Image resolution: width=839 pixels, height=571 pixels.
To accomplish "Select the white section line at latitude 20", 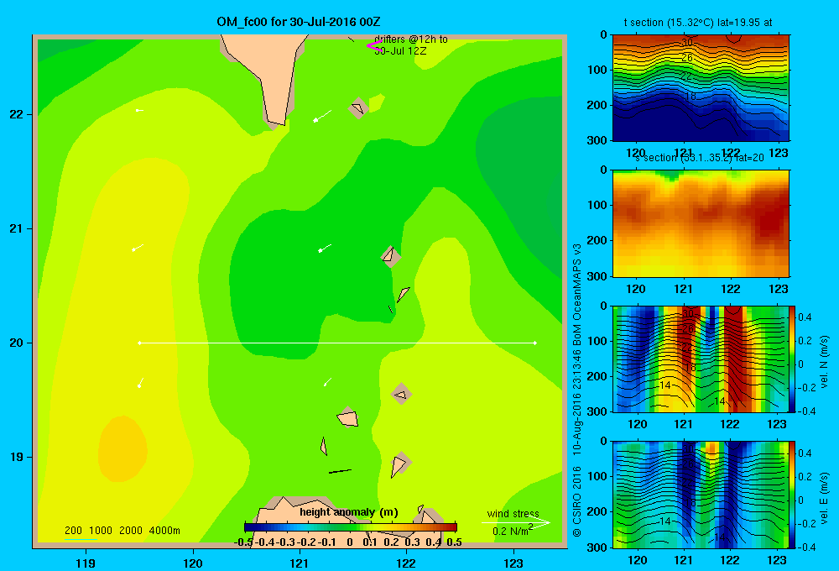I will point(337,343).
